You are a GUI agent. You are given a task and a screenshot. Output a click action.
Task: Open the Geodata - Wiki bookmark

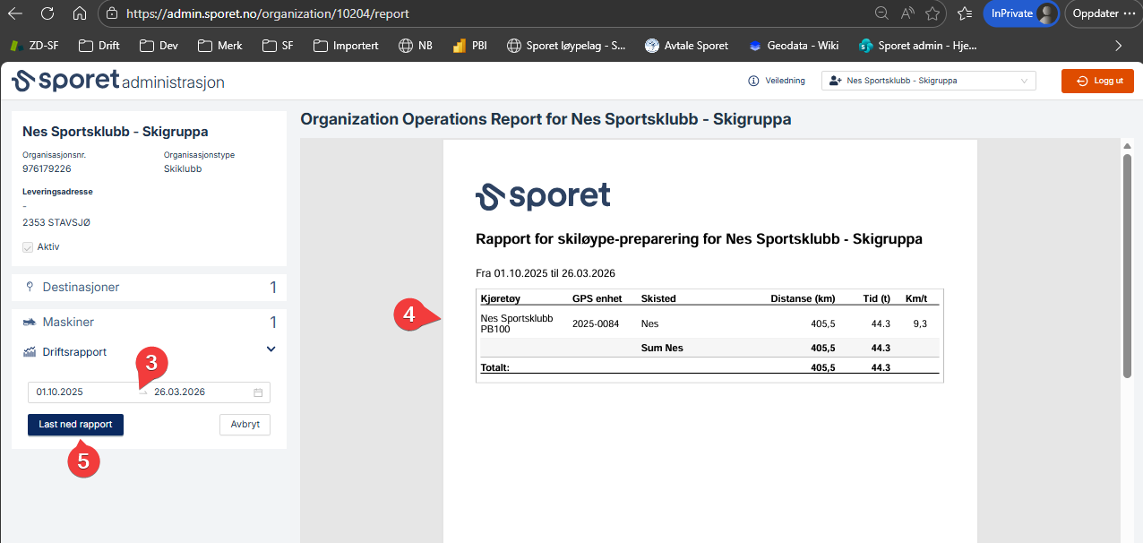click(x=793, y=45)
